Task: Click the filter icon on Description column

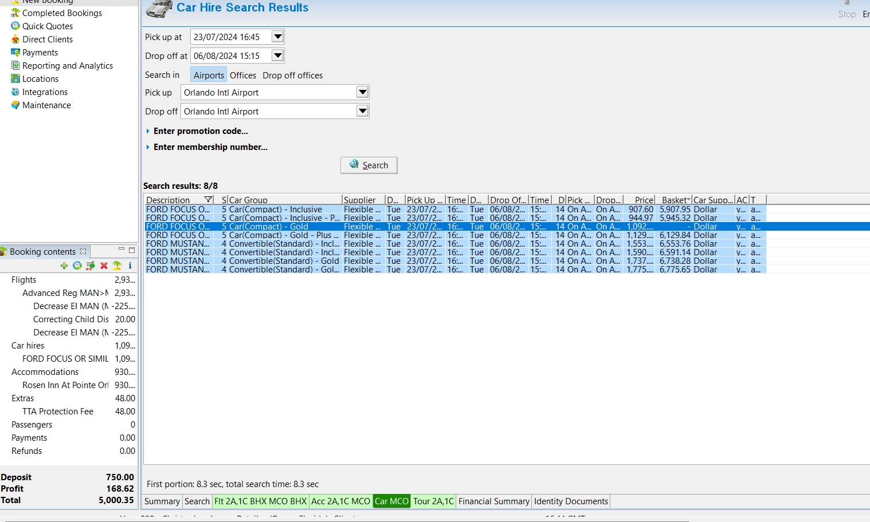Action: tap(209, 200)
